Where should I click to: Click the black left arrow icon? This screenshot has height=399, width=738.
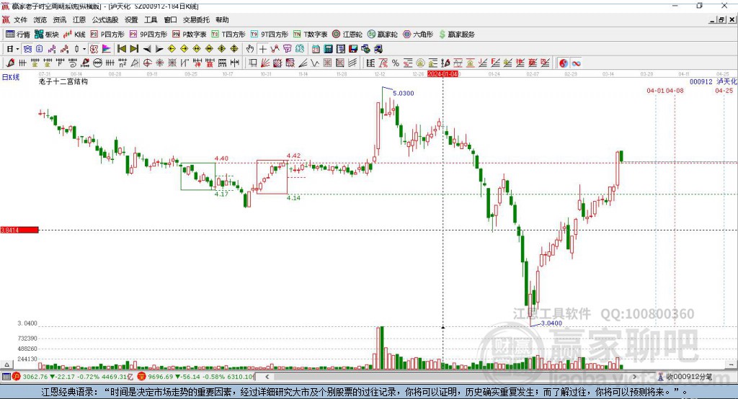(x=147, y=49)
